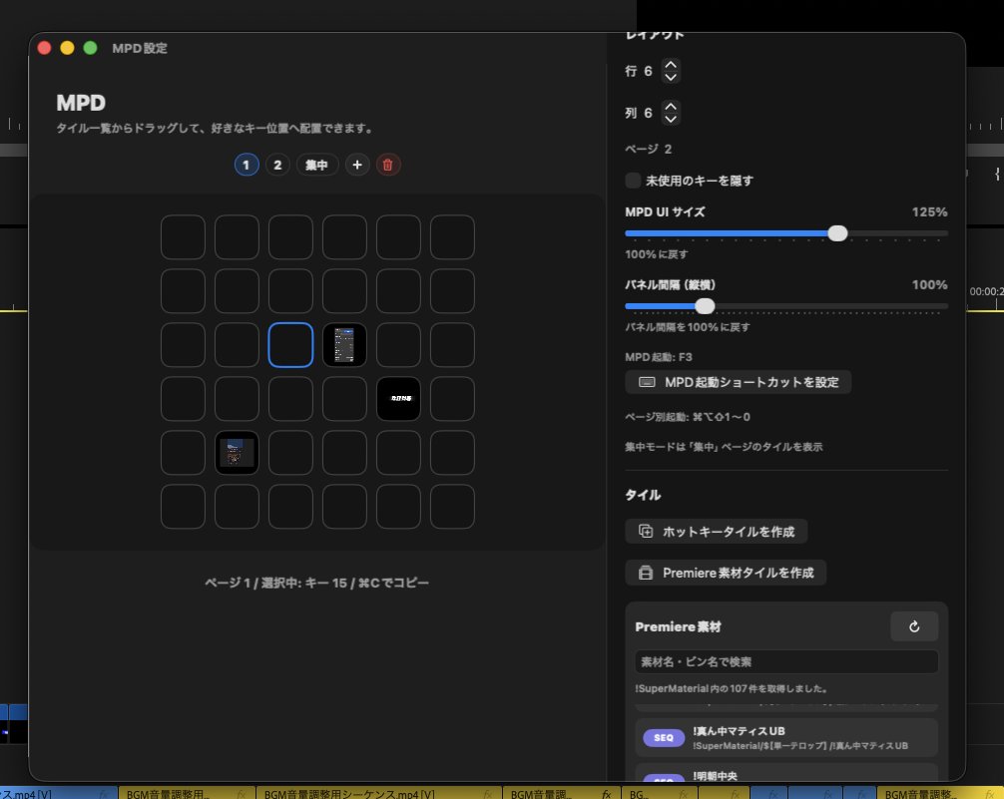Increase the 列 column count stepper
This screenshot has width=1004, height=799.
pos(671,107)
